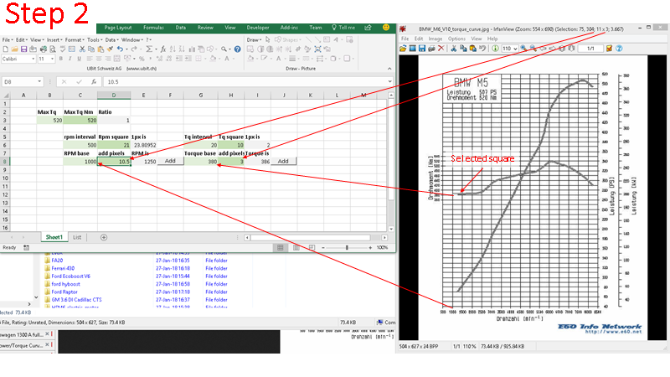
Task: Open the Calibri font name dropdown
Action: [33, 59]
